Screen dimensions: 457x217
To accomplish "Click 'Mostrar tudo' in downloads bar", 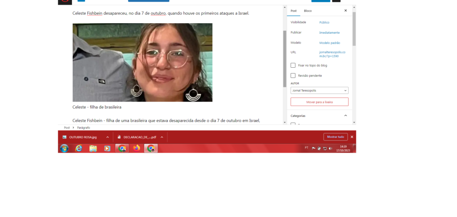I will point(335,137).
